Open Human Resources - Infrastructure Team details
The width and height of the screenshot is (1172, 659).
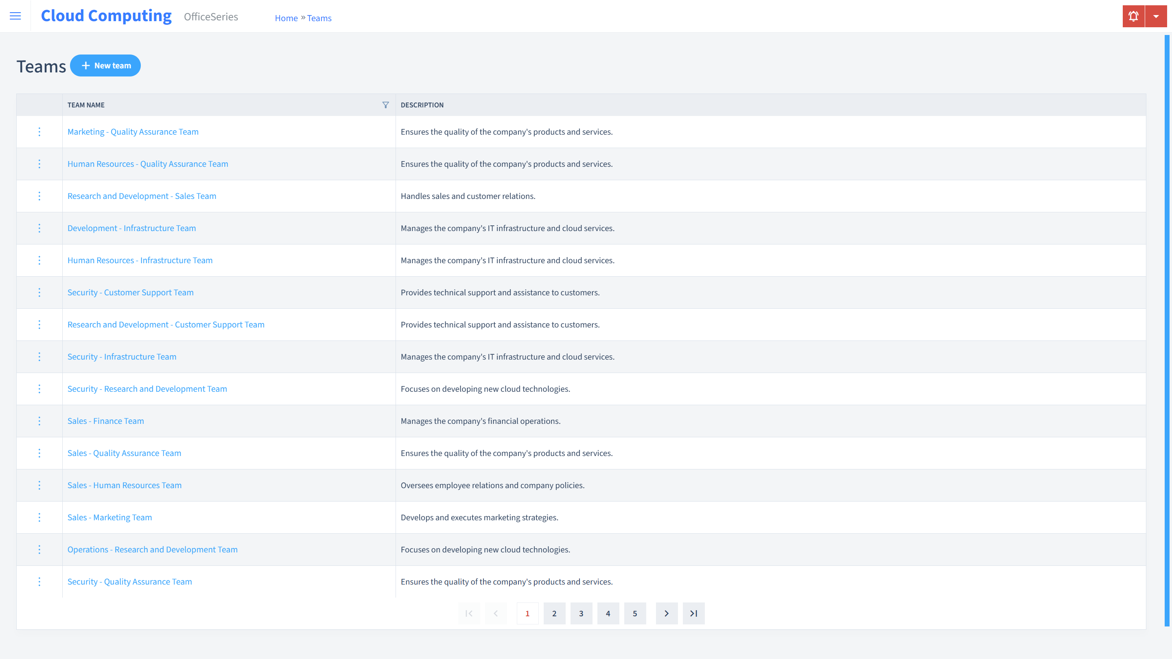pos(139,260)
